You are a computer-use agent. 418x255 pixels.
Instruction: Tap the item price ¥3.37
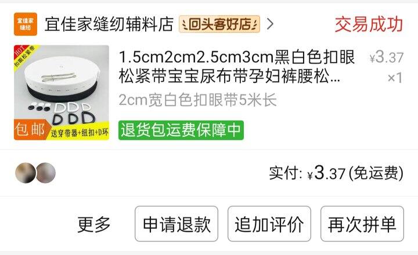pyautogui.click(x=386, y=57)
